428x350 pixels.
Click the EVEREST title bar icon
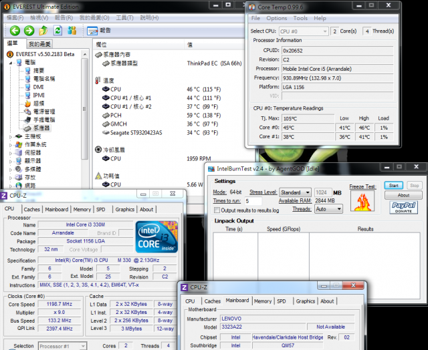pyautogui.click(x=7, y=7)
